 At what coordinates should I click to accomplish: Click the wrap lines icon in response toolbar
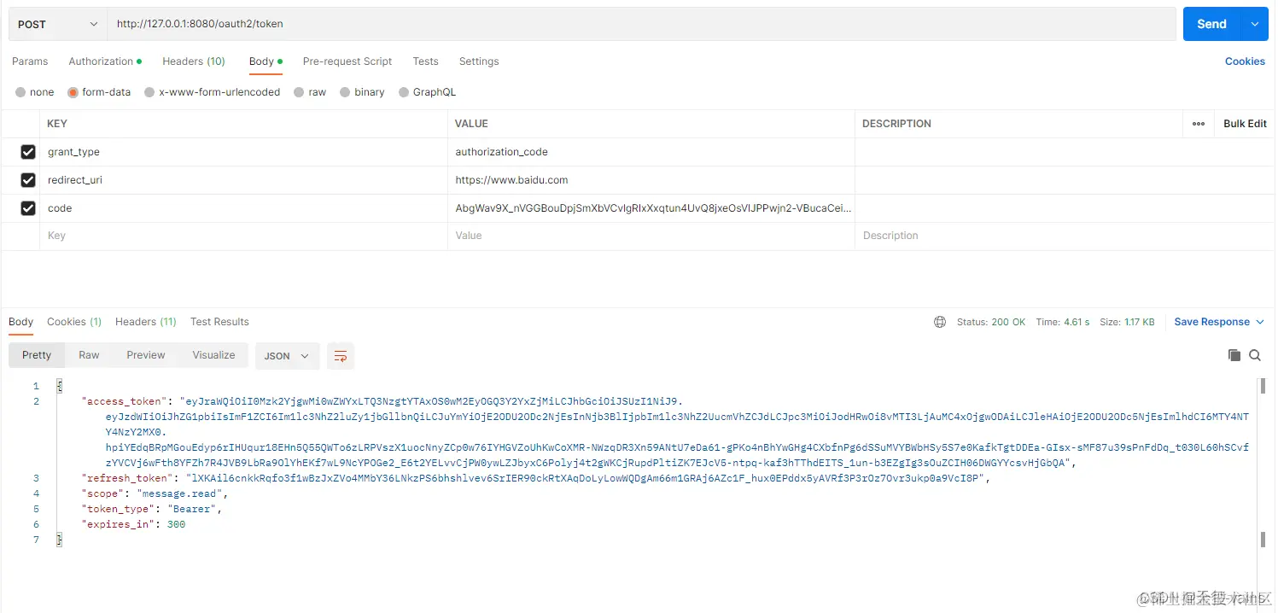point(341,356)
